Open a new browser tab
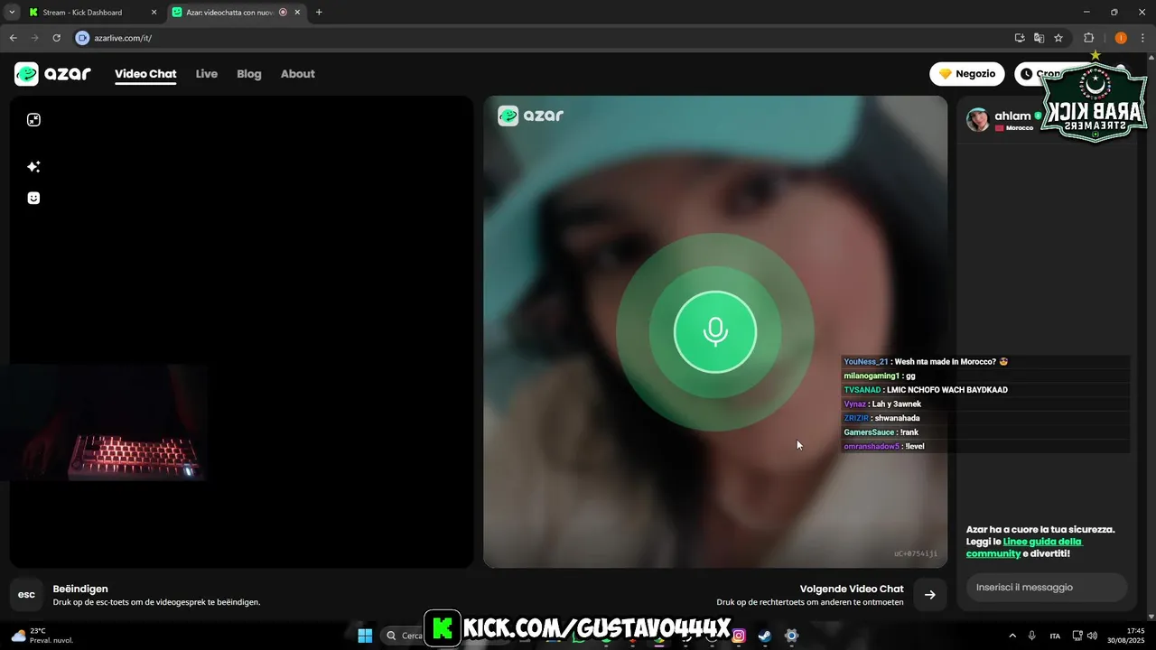The width and height of the screenshot is (1156, 650). [x=319, y=13]
